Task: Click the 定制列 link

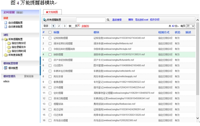Action: tap(85, 26)
